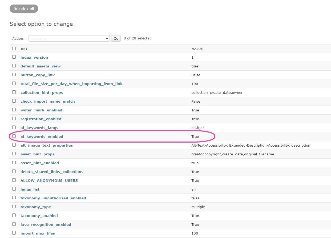Click the 'creator,copyright,create_date,original_filename' value
This screenshot has height=238, width=331.
point(233,154)
